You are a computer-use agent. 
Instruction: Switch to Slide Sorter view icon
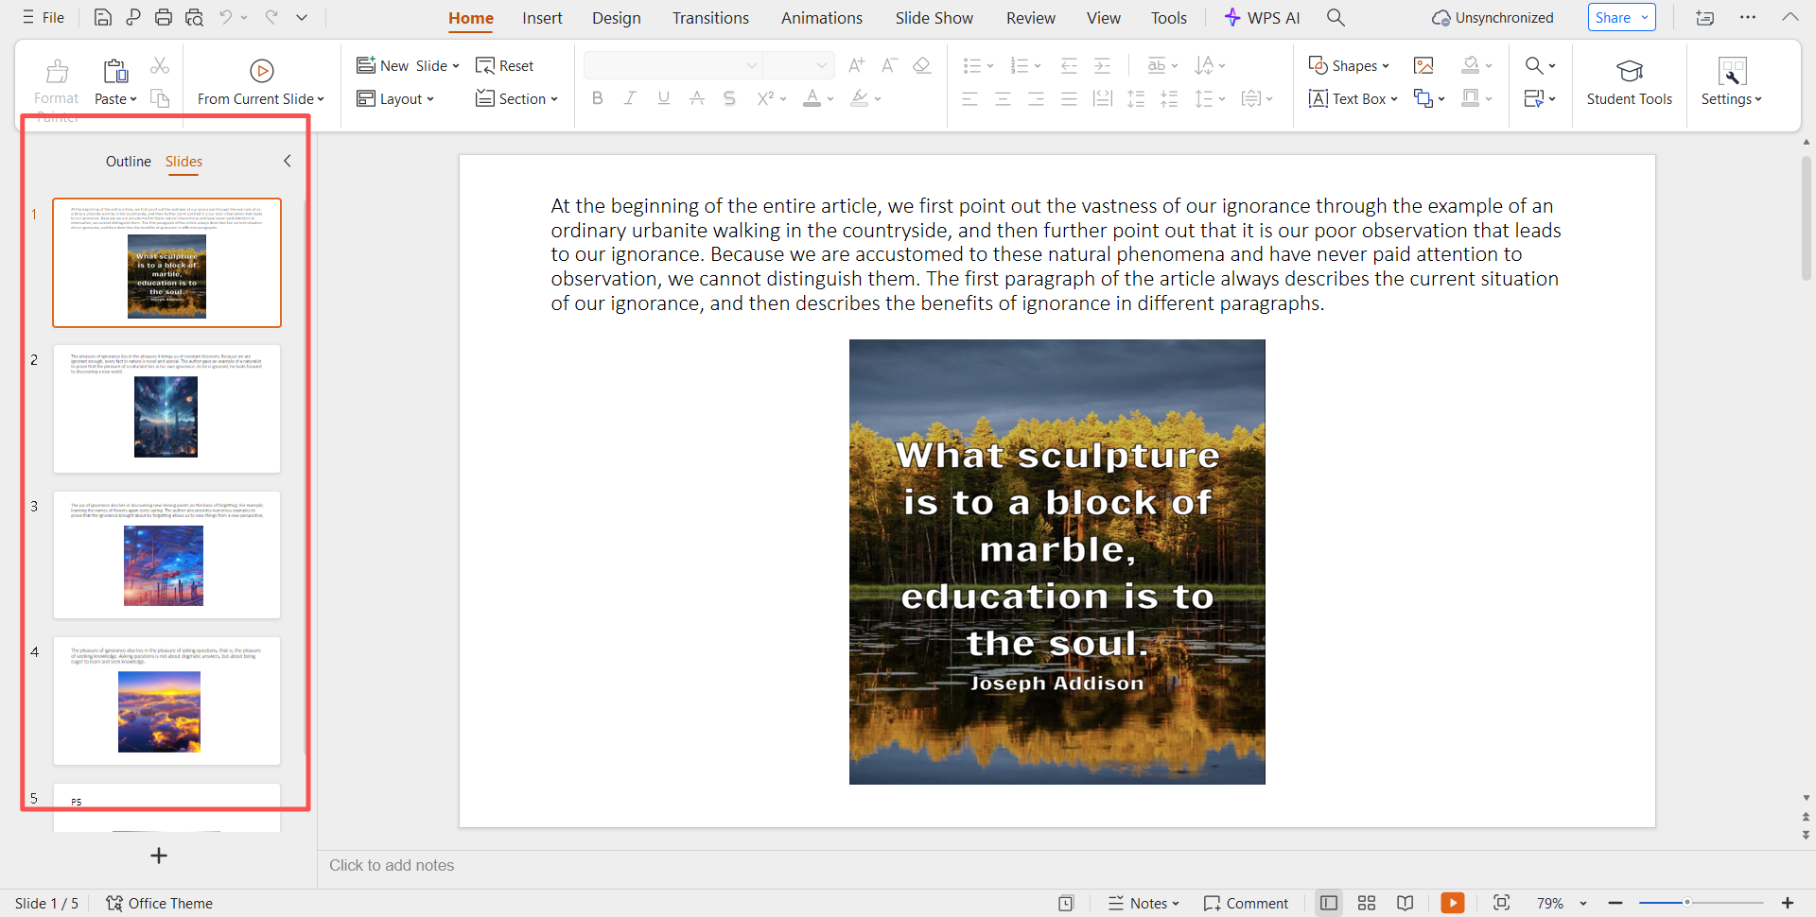tap(1366, 903)
